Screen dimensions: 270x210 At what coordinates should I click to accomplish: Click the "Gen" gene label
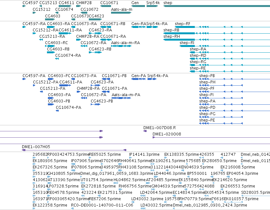pyautogui.click(x=135, y=3)
